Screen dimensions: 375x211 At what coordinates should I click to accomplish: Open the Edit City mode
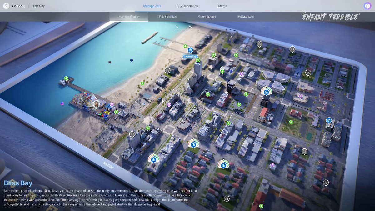39,6
